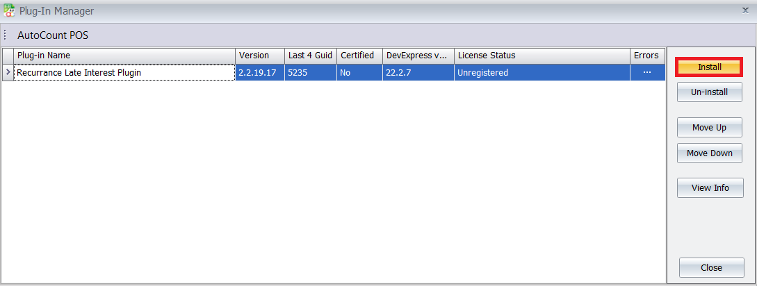
Task: Click the DevExpress version column header
Action: [418, 56]
